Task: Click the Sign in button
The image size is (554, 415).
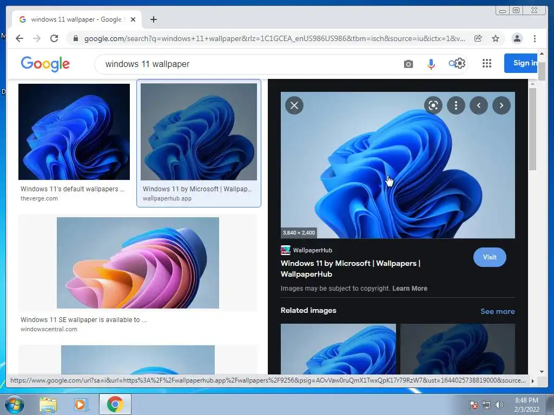Action: [521, 63]
